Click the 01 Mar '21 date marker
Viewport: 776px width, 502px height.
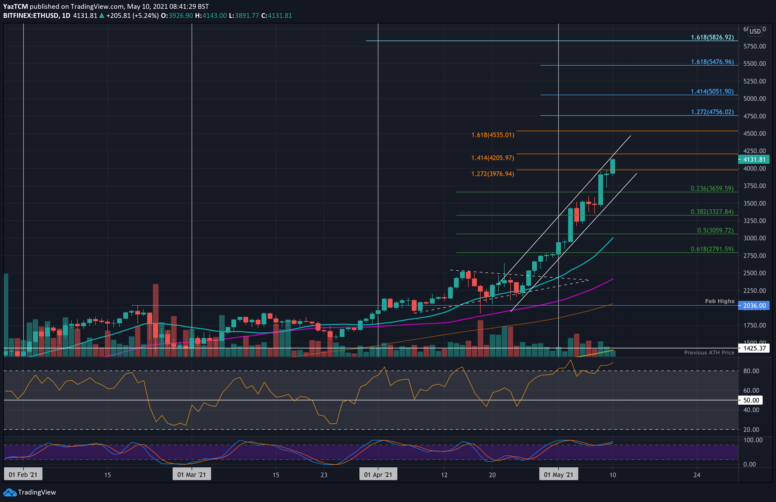tap(192, 475)
